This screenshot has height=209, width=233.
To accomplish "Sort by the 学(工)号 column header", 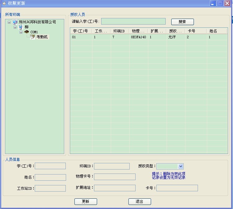I will point(81,31).
